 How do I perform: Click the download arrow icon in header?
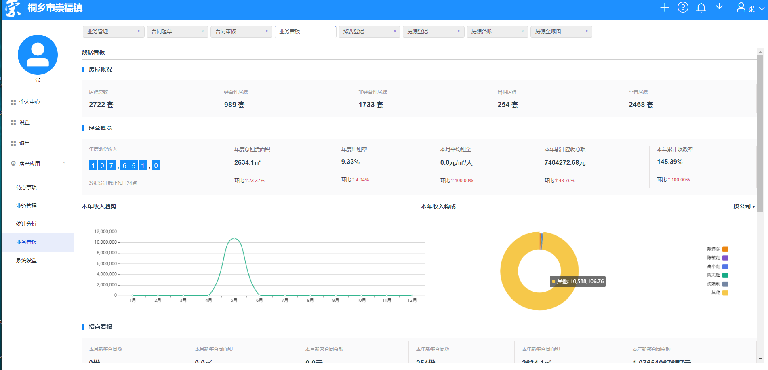[719, 7]
